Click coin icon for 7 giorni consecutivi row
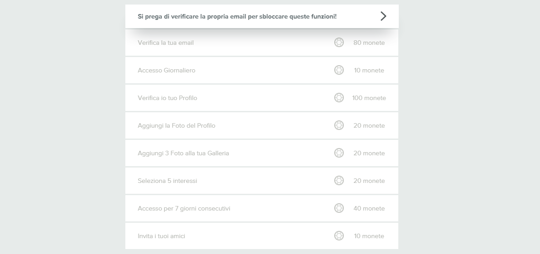The image size is (540, 254). [339, 208]
